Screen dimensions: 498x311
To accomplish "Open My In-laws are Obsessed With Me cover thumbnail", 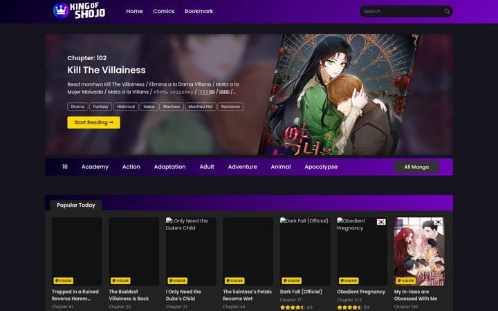I will pos(419,252).
